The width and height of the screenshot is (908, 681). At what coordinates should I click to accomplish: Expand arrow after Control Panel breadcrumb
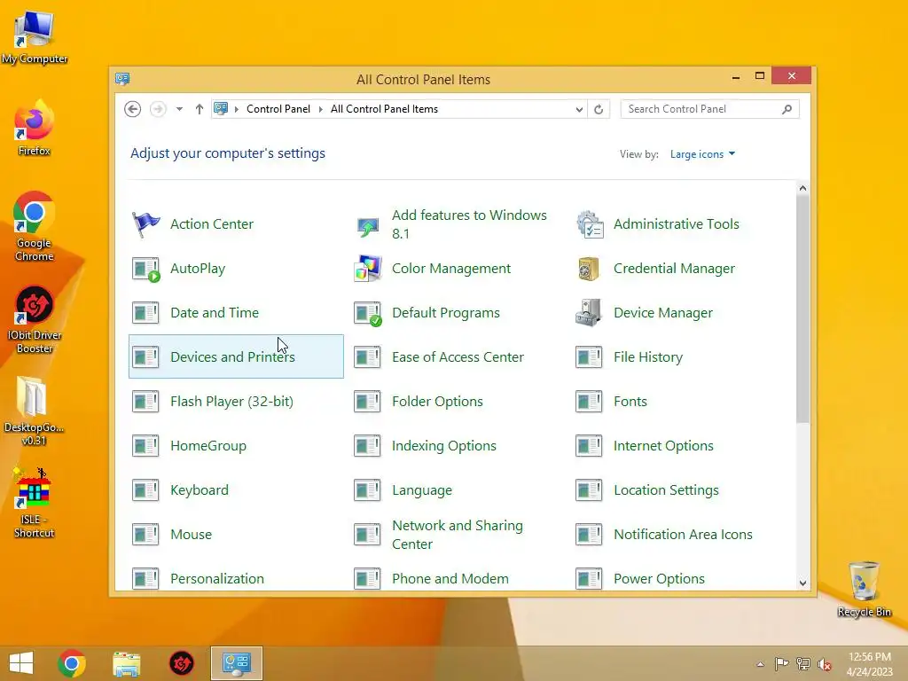[x=320, y=109]
